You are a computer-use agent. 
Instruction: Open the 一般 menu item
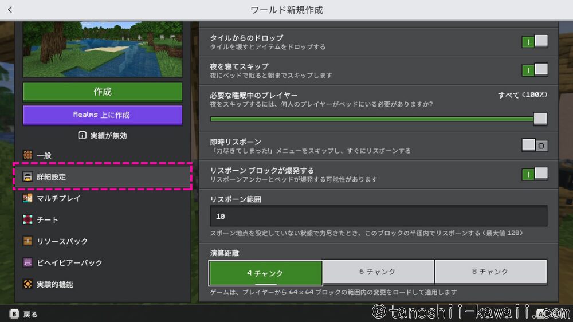click(x=103, y=155)
